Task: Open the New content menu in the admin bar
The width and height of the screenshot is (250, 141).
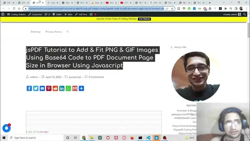Action: tap(68, 14)
